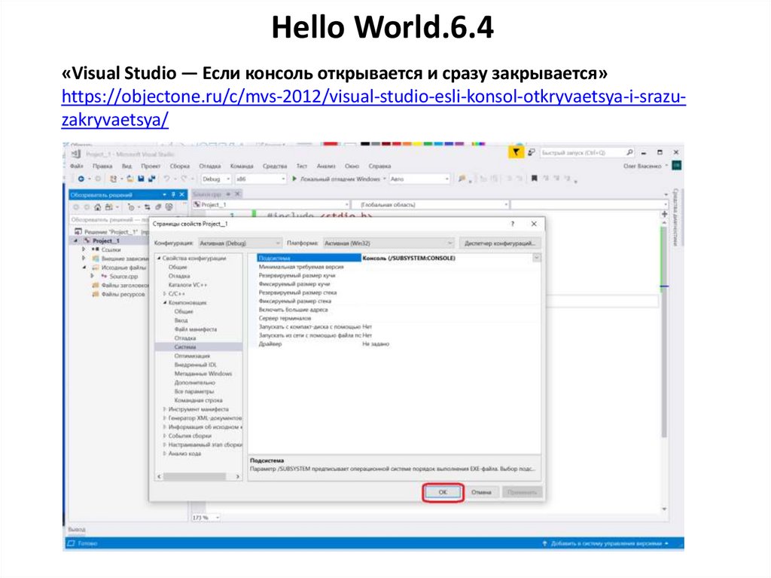Click the Undo arrow in the toolbar

coord(166,179)
